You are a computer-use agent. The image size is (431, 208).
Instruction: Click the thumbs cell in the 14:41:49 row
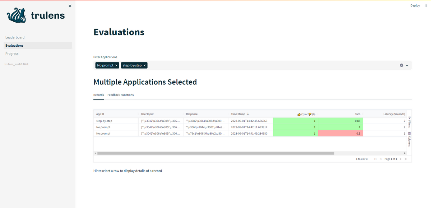296,134
